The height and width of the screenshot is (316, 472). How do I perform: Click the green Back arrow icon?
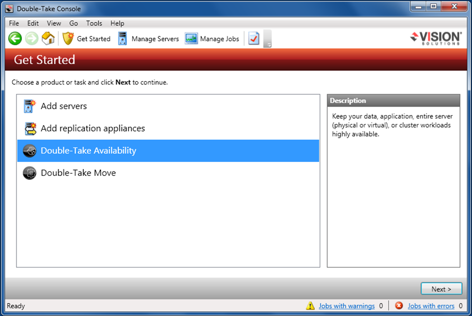pos(15,38)
